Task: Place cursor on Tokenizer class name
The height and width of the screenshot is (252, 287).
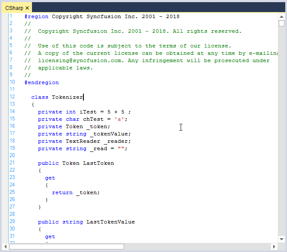Action: point(67,97)
